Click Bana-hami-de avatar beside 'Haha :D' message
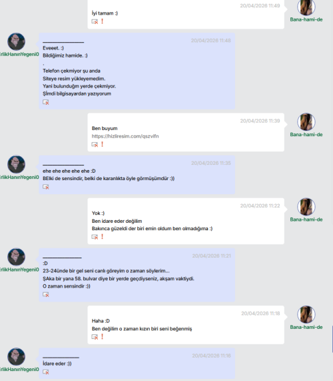The image size is (333, 381). point(306,315)
